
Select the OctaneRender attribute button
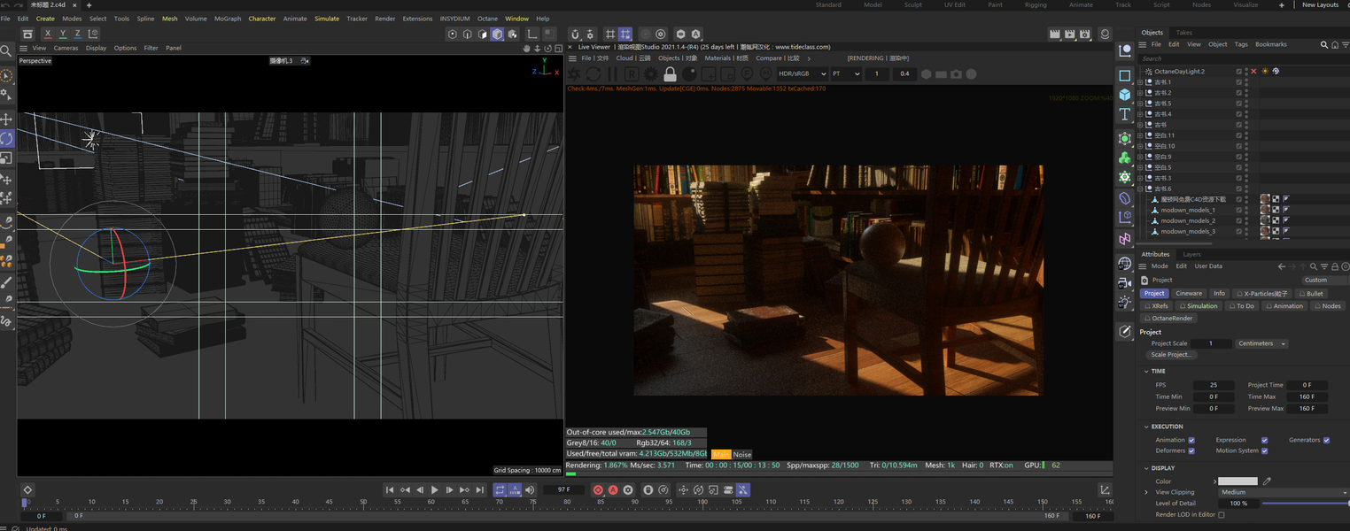(x=1169, y=319)
